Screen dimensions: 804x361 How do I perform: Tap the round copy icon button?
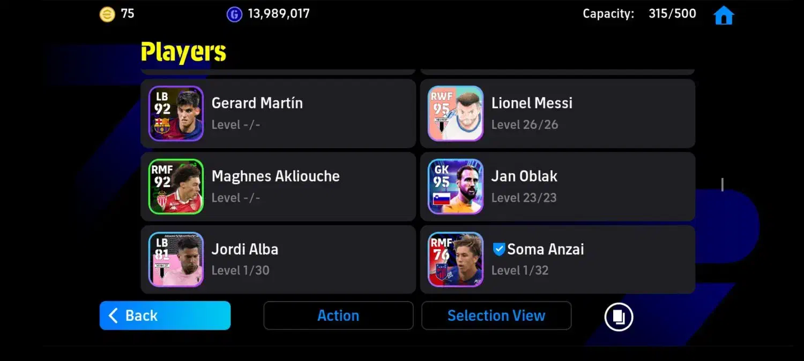pos(619,317)
